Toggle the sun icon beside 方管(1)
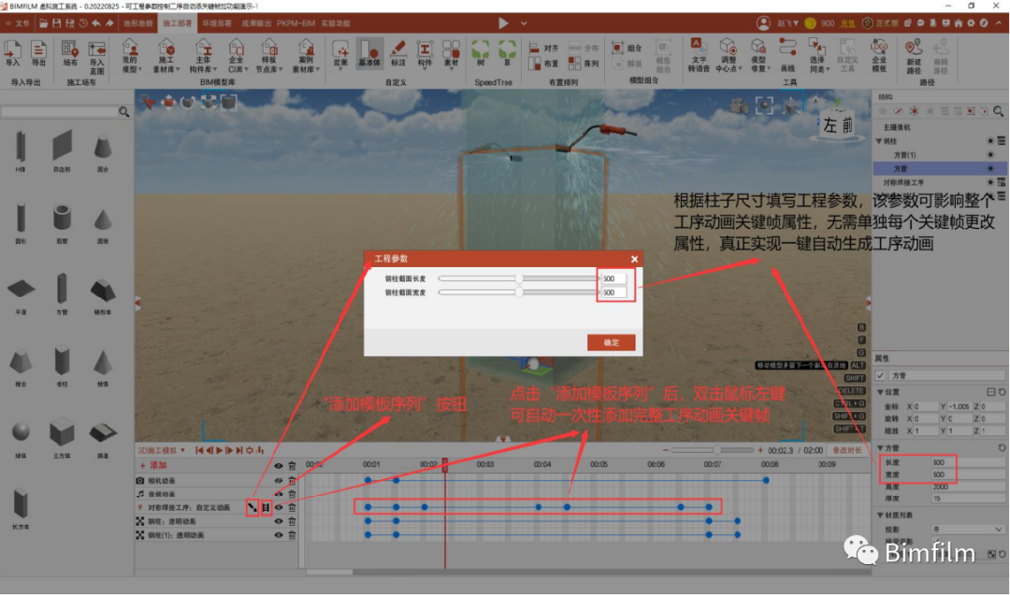The height and width of the screenshot is (595, 1010). point(990,154)
